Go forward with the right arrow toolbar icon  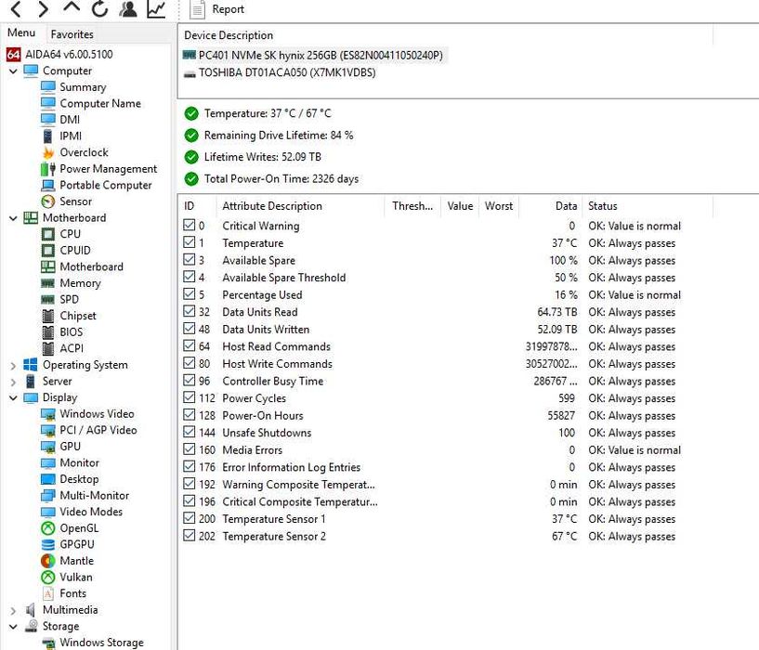coord(44,8)
